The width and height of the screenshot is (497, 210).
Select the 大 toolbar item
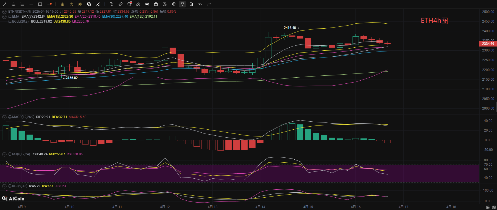pyautogui.click(x=71, y=4)
